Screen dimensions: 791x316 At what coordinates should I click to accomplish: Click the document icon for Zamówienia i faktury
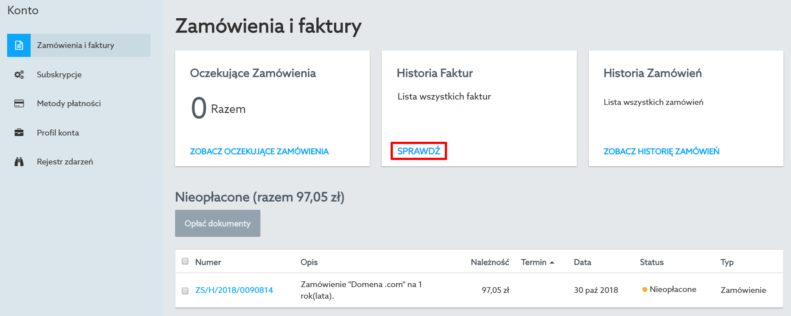click(x=19, y=45)
